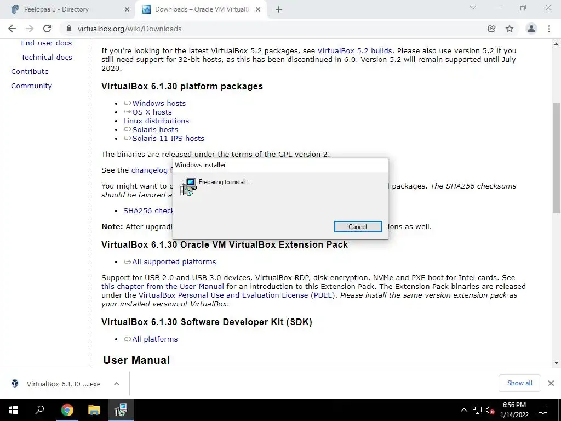Open the downloaded VirtualBox-6.1.30 exe file

64,384
